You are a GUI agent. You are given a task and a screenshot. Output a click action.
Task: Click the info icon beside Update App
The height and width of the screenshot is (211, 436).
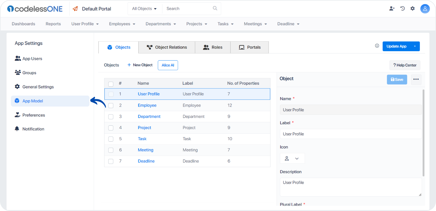click(x=377, y=46)
